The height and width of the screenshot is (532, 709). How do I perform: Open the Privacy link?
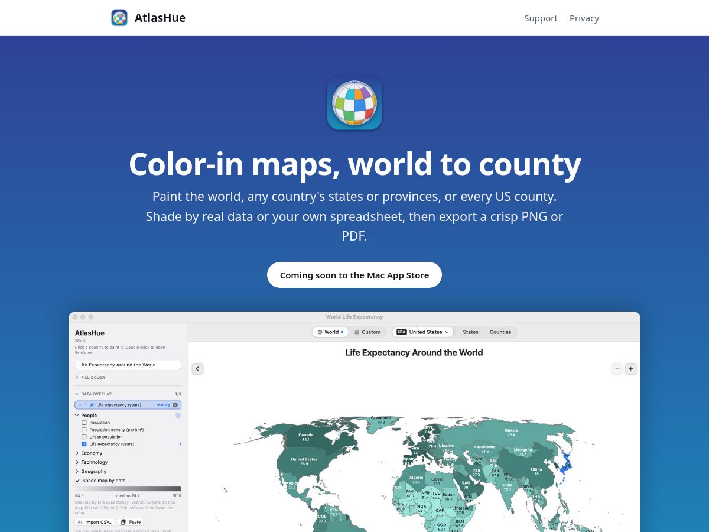coord(584,18)
